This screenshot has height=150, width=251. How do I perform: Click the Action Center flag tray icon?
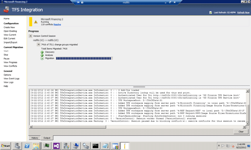pos(223,146)
